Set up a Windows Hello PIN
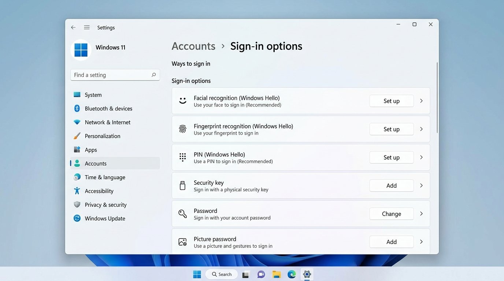The width and height of the screenshot is (504, 281). (x=392, y=157)
